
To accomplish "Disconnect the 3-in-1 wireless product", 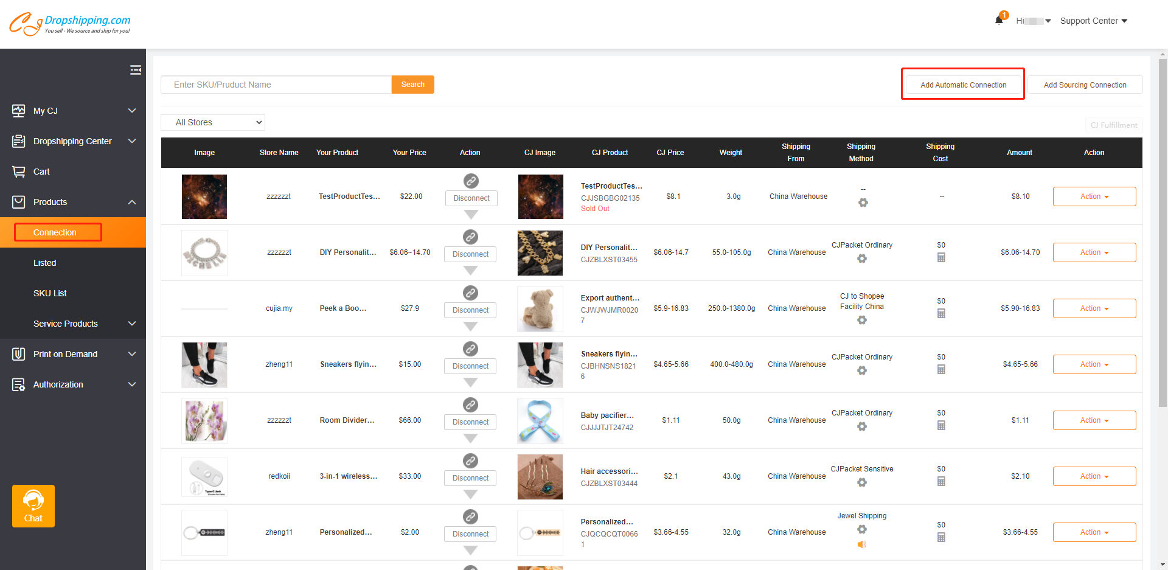I will tap(470, 478).
